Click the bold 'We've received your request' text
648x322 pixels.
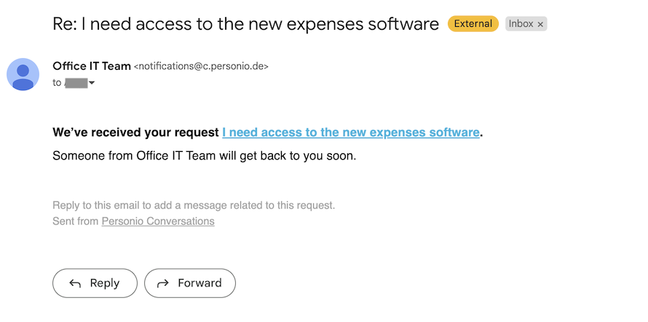pyautogui.click(x=135, y=132)
